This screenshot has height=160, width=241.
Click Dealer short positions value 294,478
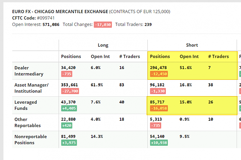(x=158, y=68)
